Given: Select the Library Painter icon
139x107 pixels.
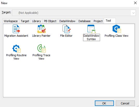Looking at the screenshot, I should 42,29.
